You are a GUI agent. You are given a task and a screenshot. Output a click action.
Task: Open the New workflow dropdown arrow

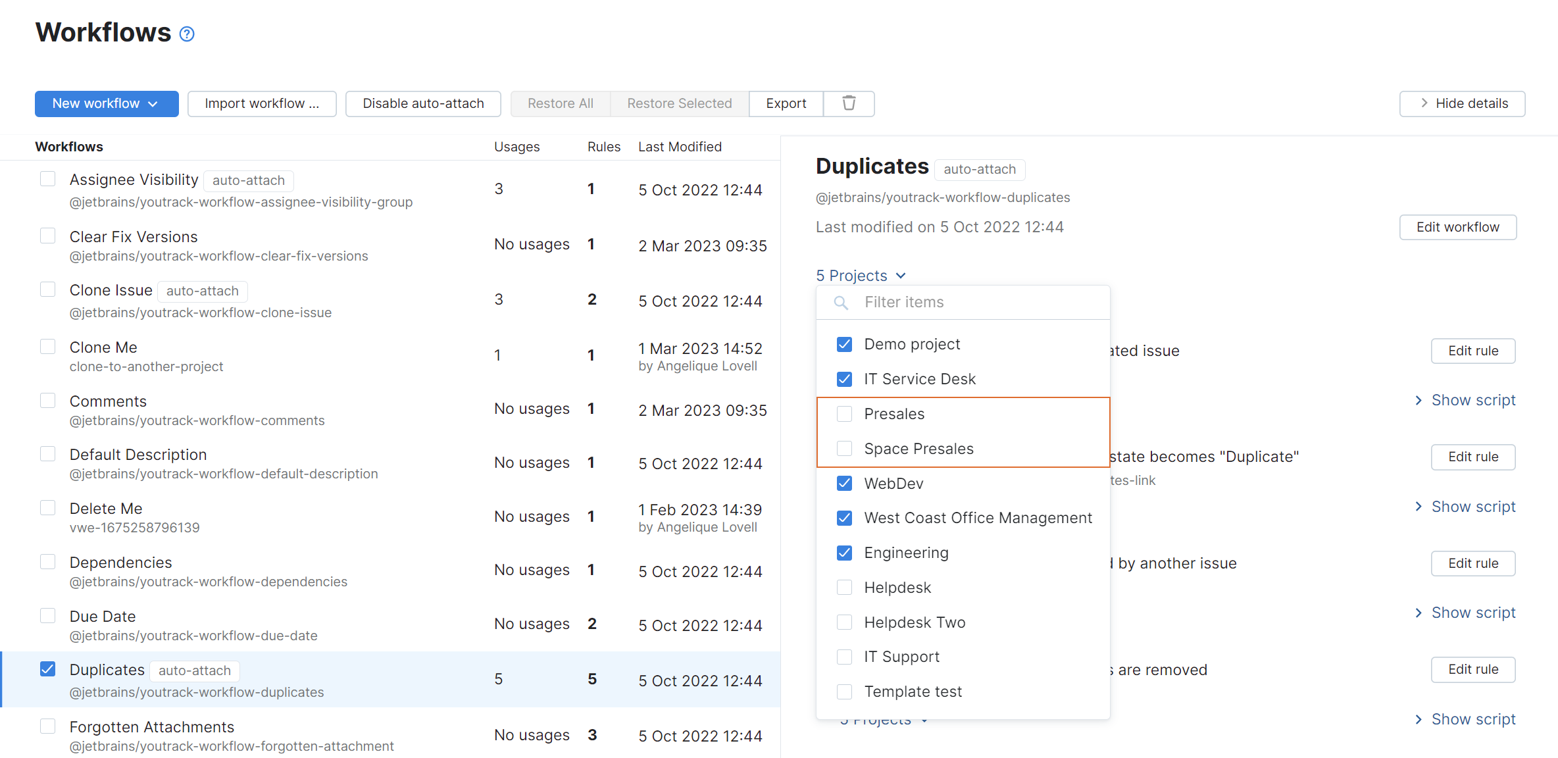pos(154,103)
